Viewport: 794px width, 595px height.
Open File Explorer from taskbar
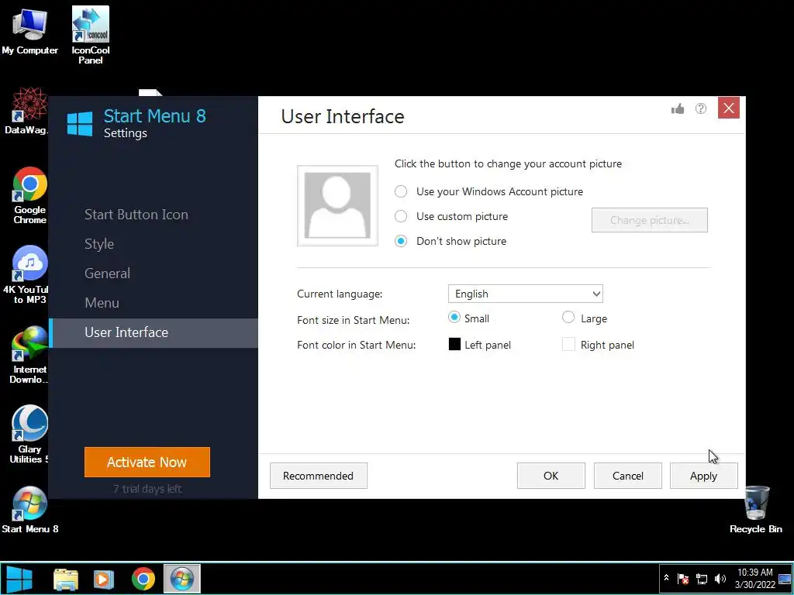[66, 579]
